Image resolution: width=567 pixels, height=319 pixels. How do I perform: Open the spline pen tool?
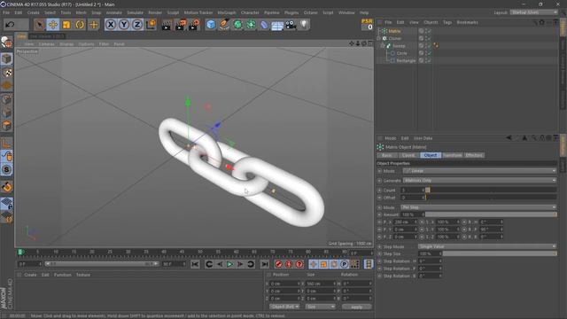coord(224,25)
